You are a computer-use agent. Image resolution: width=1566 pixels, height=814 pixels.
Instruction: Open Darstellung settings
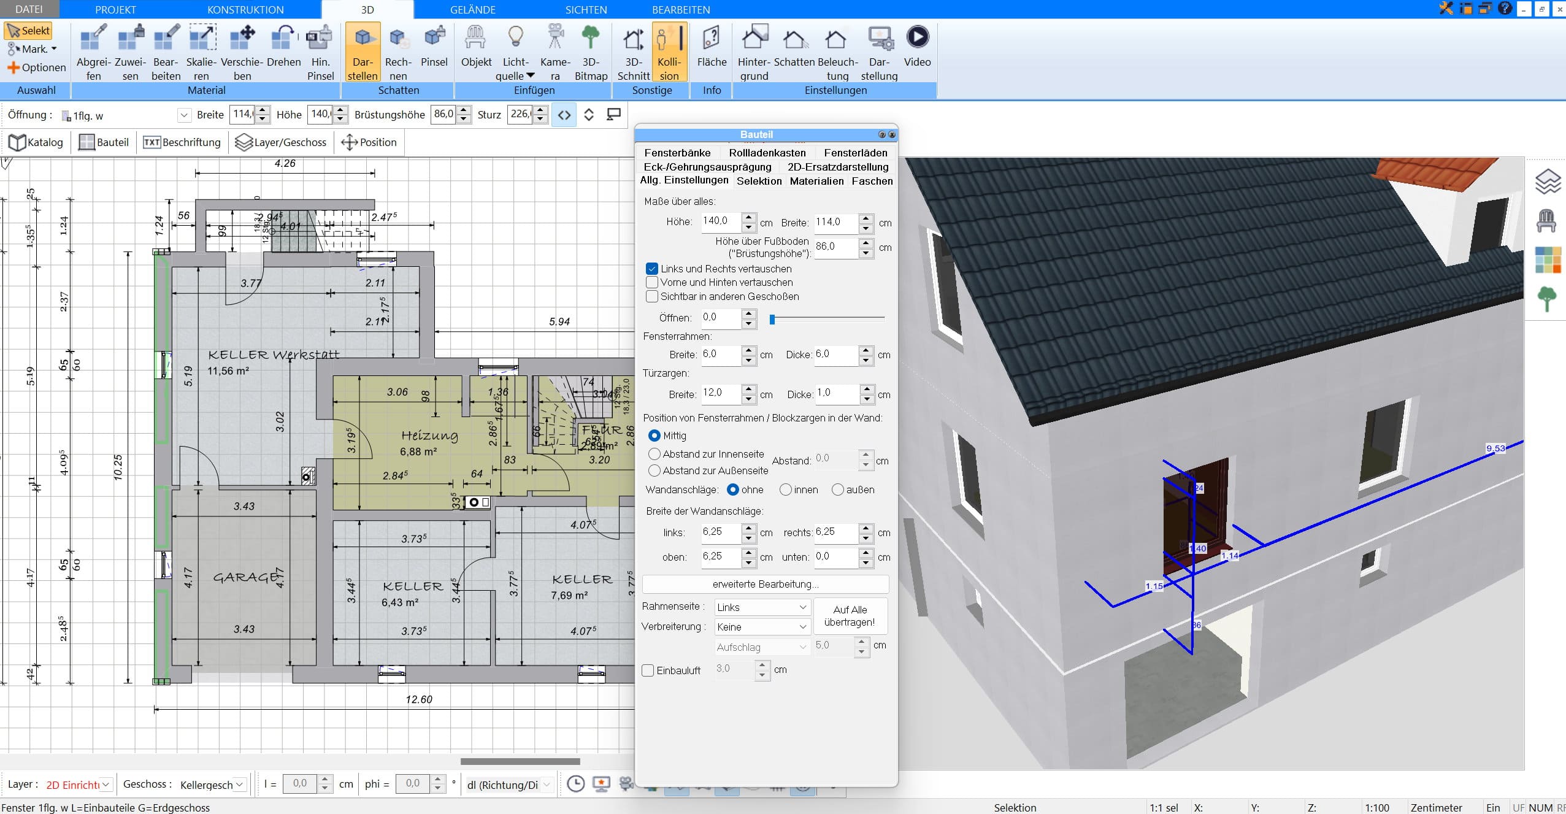(879, 53)
